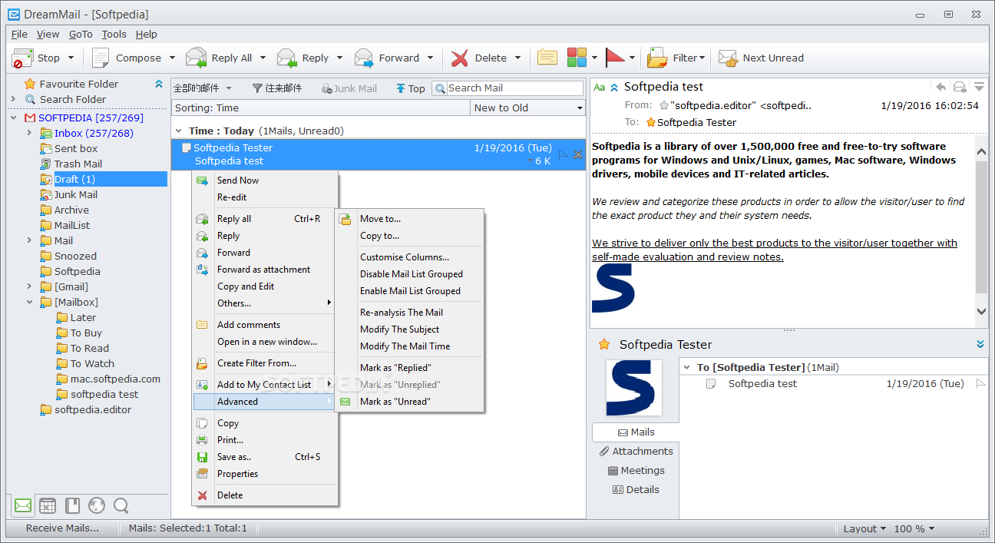Toggle the Junk Mail filter button

[349, 88]
